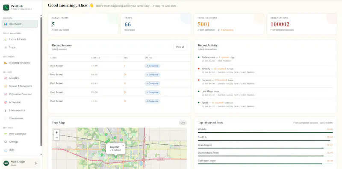This screenshot has width=342, height=169.
Task: Select the Bob Scout 01:50 session row
Action: (119, 92)
